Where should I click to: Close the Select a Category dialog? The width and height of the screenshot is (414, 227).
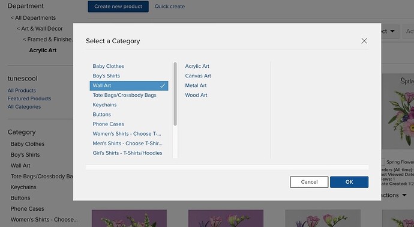(x=364, y=41)
